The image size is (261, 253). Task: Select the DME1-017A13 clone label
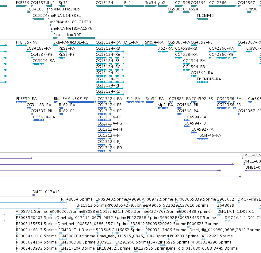(x=46, y=192)
